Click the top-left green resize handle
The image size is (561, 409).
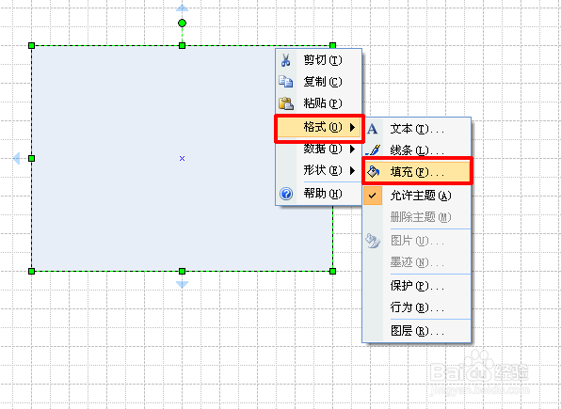coord(31,45)
